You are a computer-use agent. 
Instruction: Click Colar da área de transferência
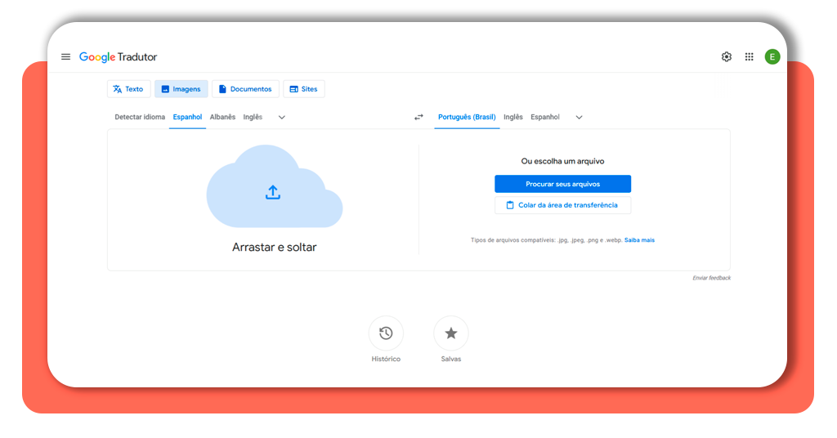pyautogui.click(x=562, y=205)
